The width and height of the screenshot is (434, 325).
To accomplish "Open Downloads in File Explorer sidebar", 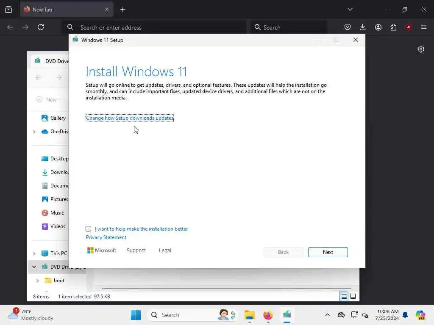I will [55, 172].
